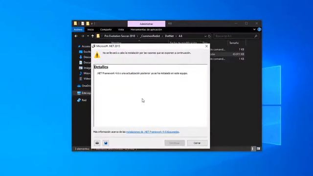This screenshot has width=313, height=176.
Task: Click _CommonRedist in the address path
Action: click(x=150, y=36)
